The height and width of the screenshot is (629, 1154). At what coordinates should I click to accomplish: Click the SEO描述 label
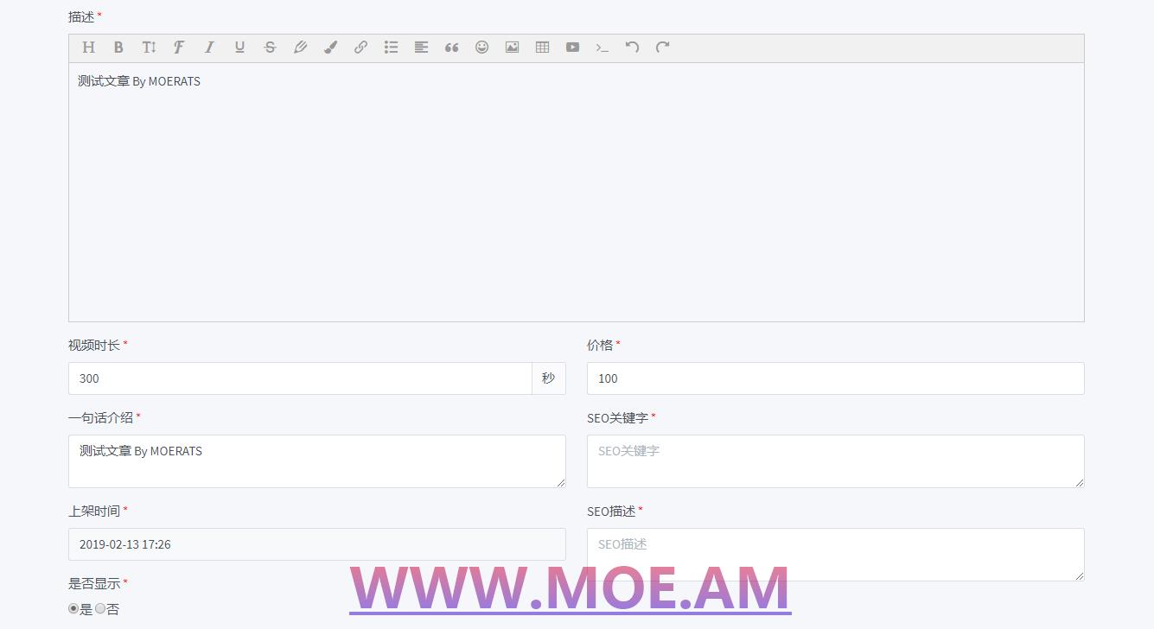coord(611,511)
